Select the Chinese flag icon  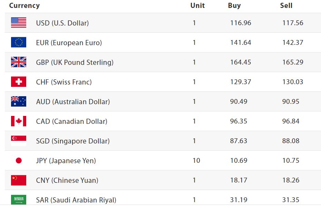click(19, 180)
